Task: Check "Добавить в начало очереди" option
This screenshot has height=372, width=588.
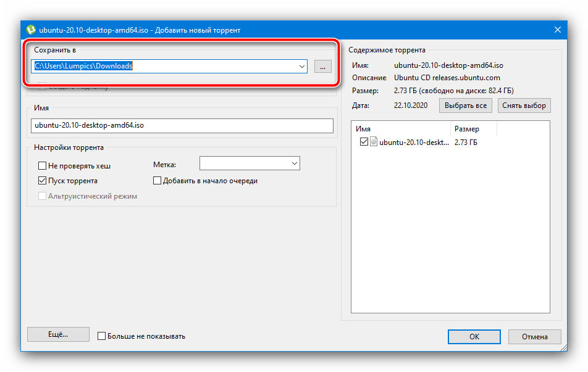Action: pyautogui.click(x=157, y=181)
